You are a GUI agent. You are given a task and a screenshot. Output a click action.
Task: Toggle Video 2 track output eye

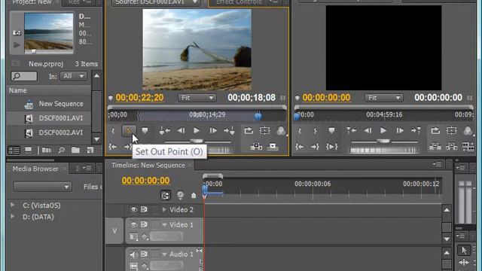point(134,209)
